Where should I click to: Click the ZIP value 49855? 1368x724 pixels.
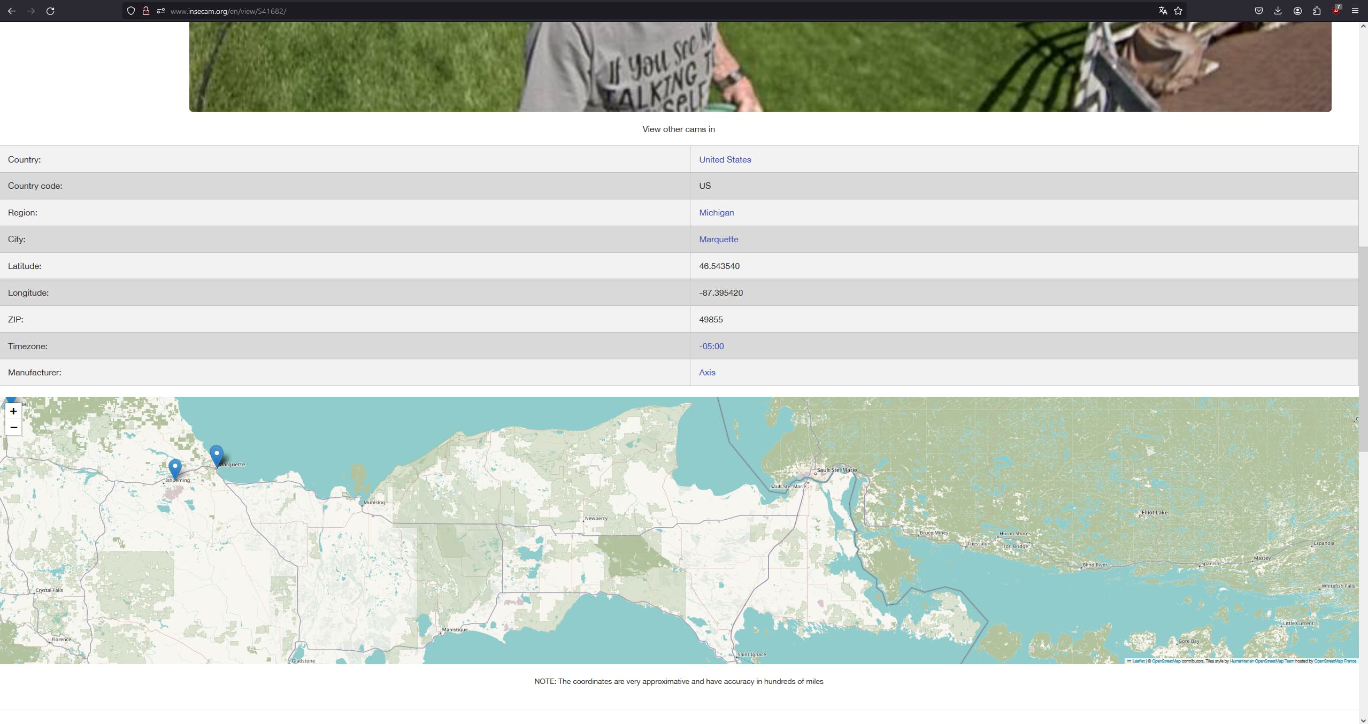711,319
